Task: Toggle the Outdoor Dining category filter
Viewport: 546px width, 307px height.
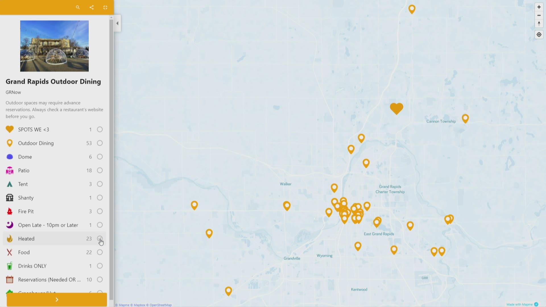Action: 100,143
